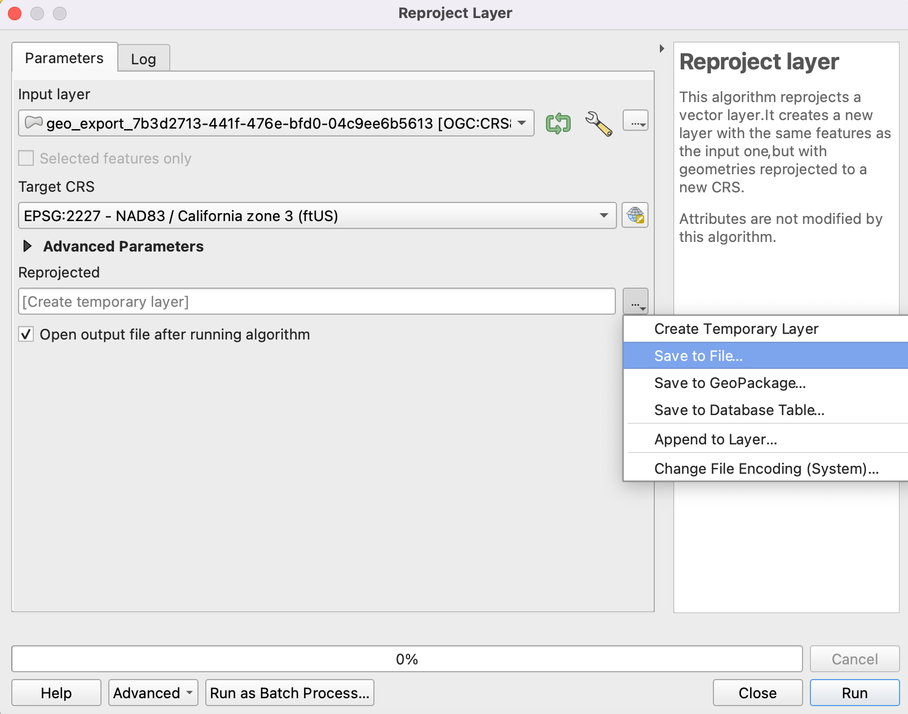This screenshot has height=714, width=908.
Task: Enable Selected features only checkbox
Action: click(26, 158)
